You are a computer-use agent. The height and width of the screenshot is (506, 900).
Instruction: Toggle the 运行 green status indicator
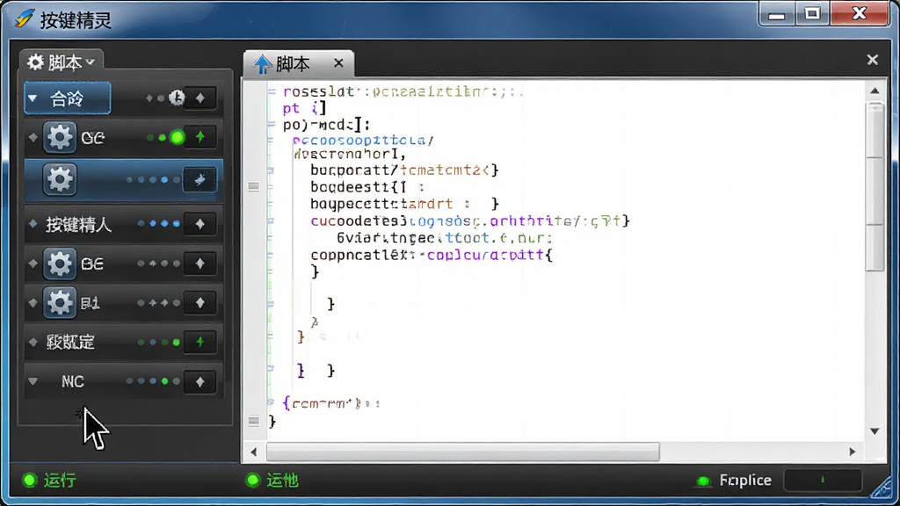pyautogui.click(x=29, y=481)
